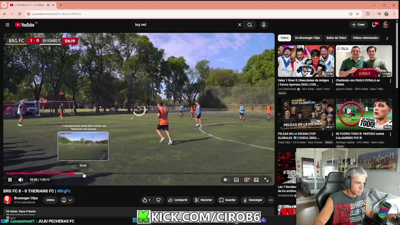Image resolution: width=400 pixels, height=225 pixels.
Task: Mute the tab via the speaker icon on the tab
Action: click(48, 5)
